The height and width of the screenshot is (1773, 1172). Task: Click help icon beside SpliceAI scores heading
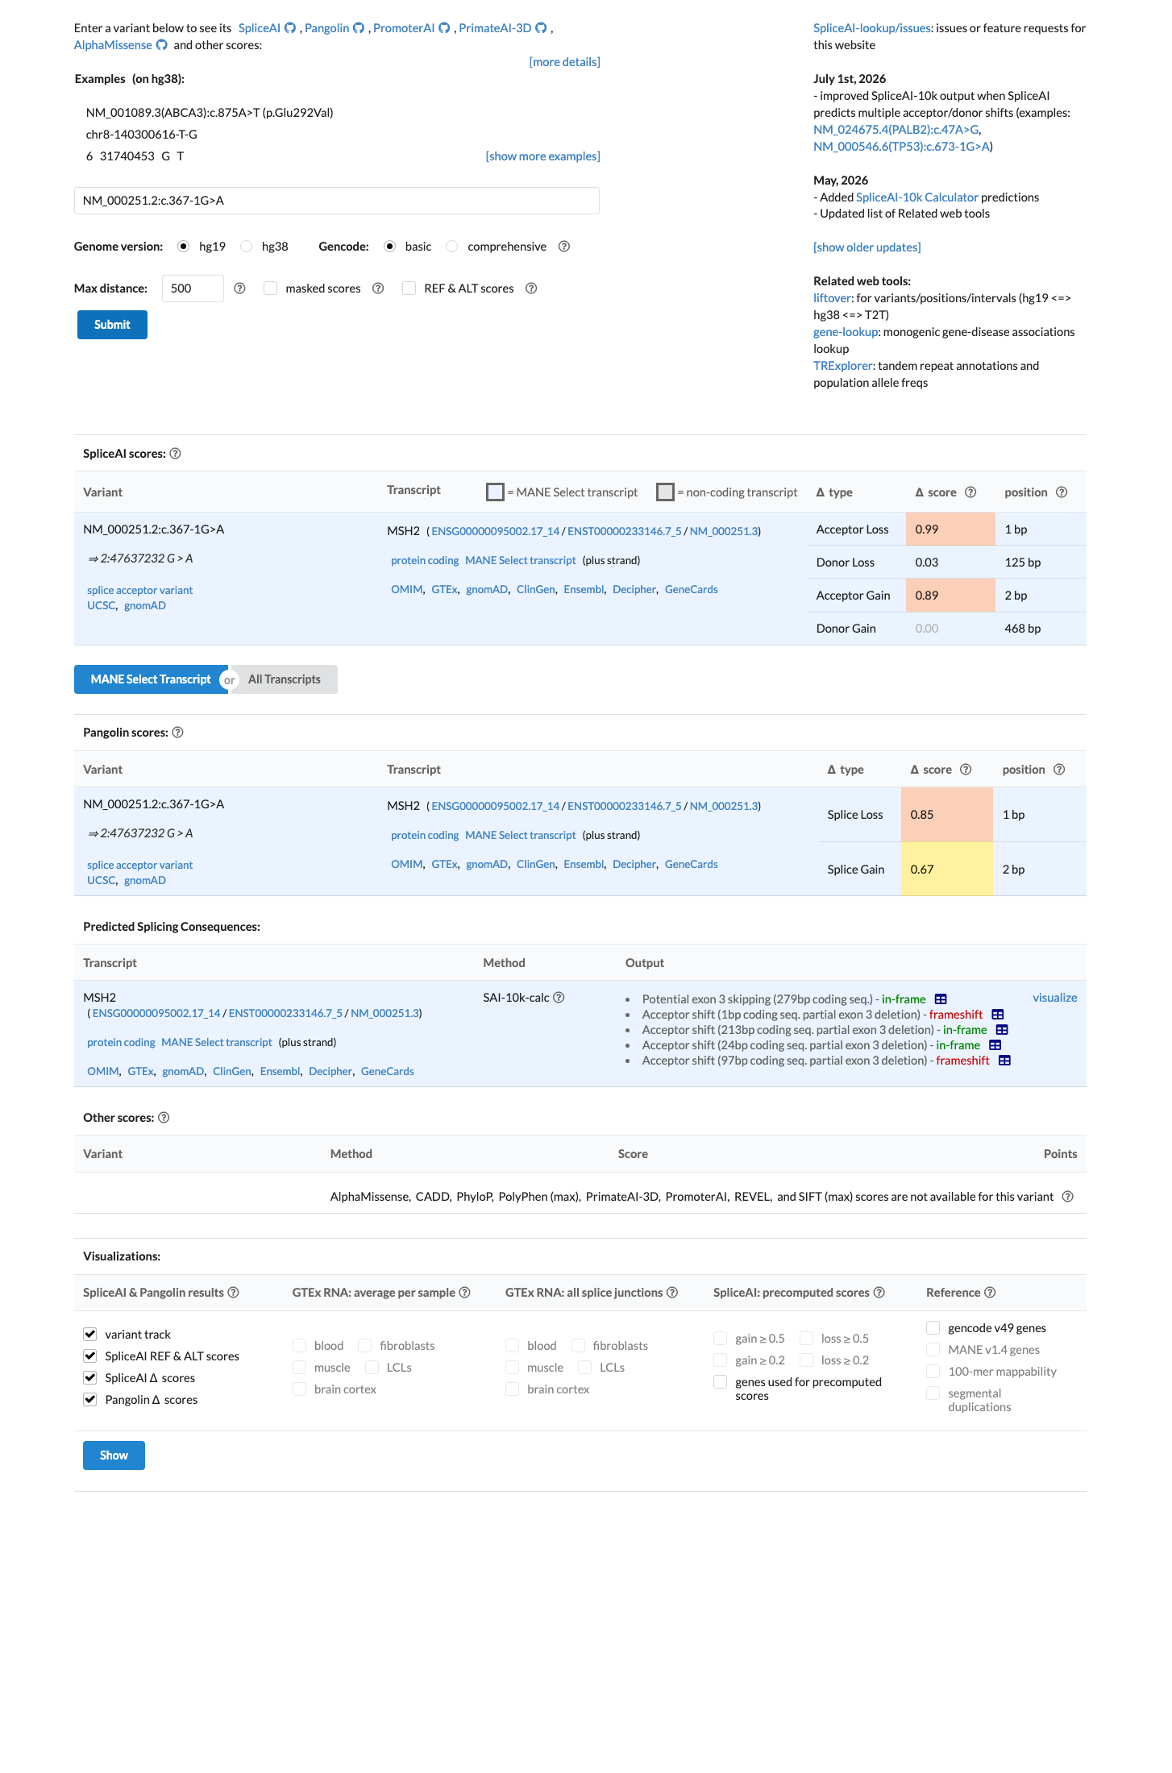176,454
